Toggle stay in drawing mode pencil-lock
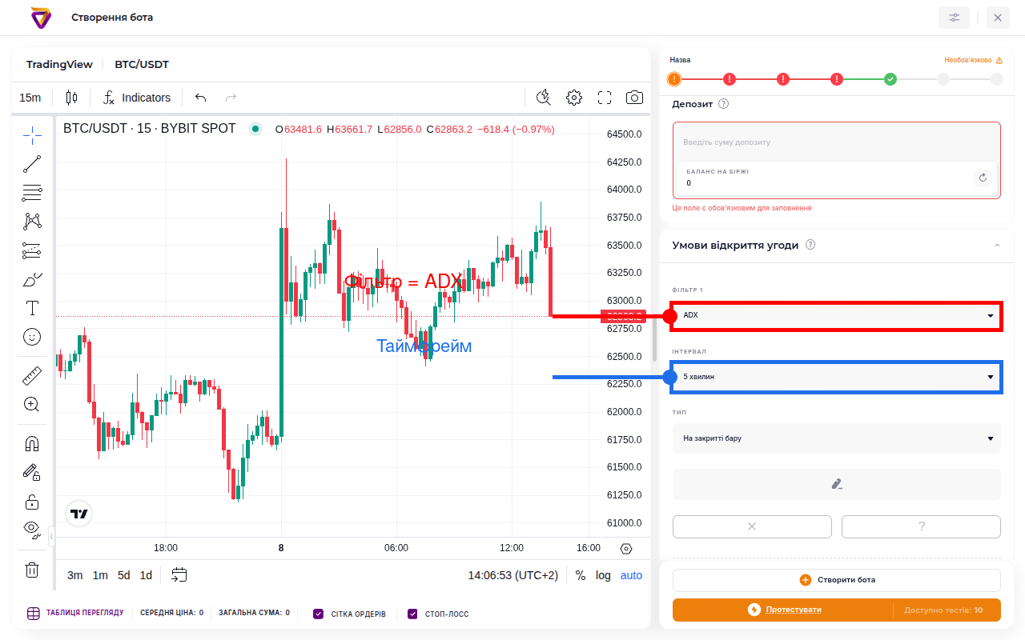The width and height of the screenshot is (1025, 640). pos(32,472)
